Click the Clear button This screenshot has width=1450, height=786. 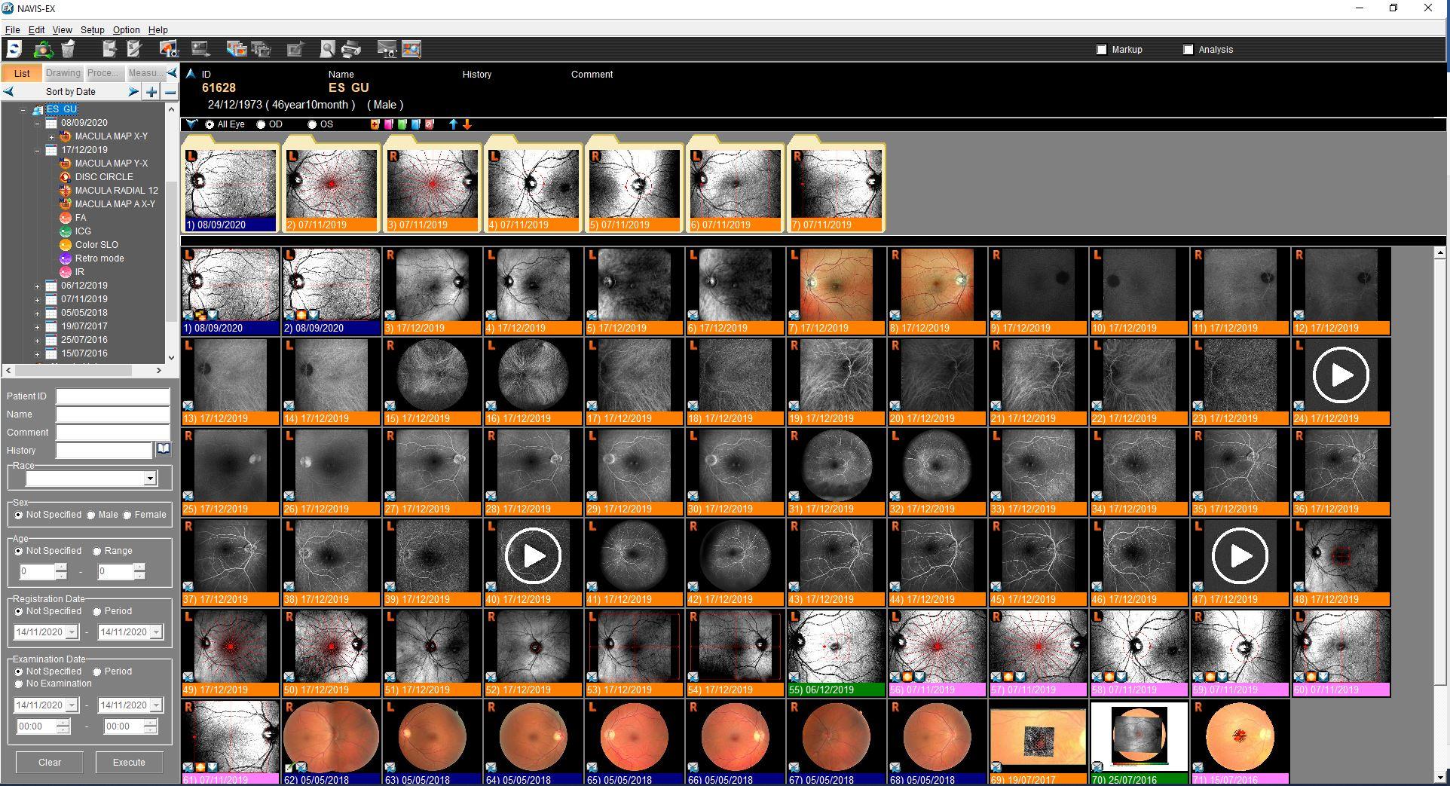click(50, 763)
